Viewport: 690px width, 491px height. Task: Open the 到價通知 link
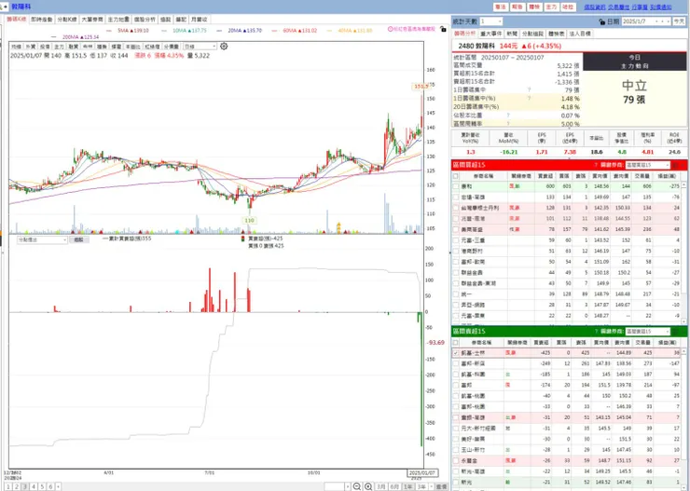(x=661, y=7)
